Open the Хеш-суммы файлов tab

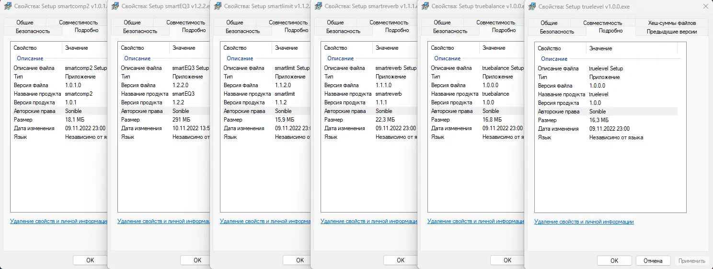coord(671,23)
